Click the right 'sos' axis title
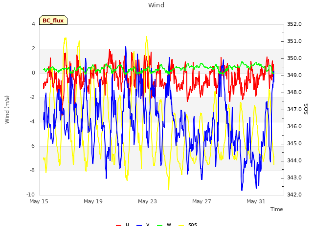 (x=306, y=109)
